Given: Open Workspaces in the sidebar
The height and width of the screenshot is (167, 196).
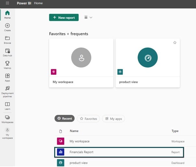Looking at the screenshot, I should point(7,119).
